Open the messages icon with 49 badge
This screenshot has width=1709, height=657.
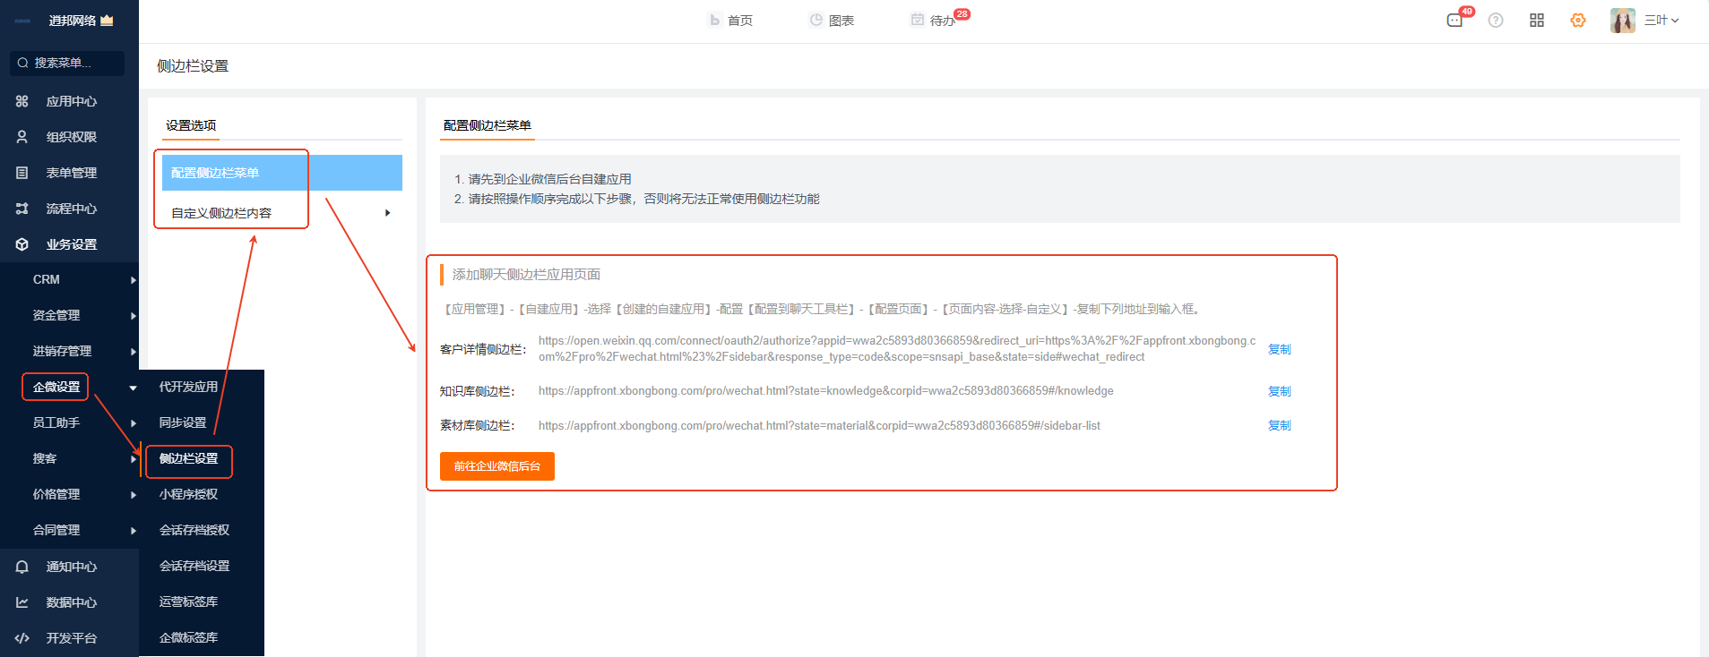click(x=1454, y=21)
